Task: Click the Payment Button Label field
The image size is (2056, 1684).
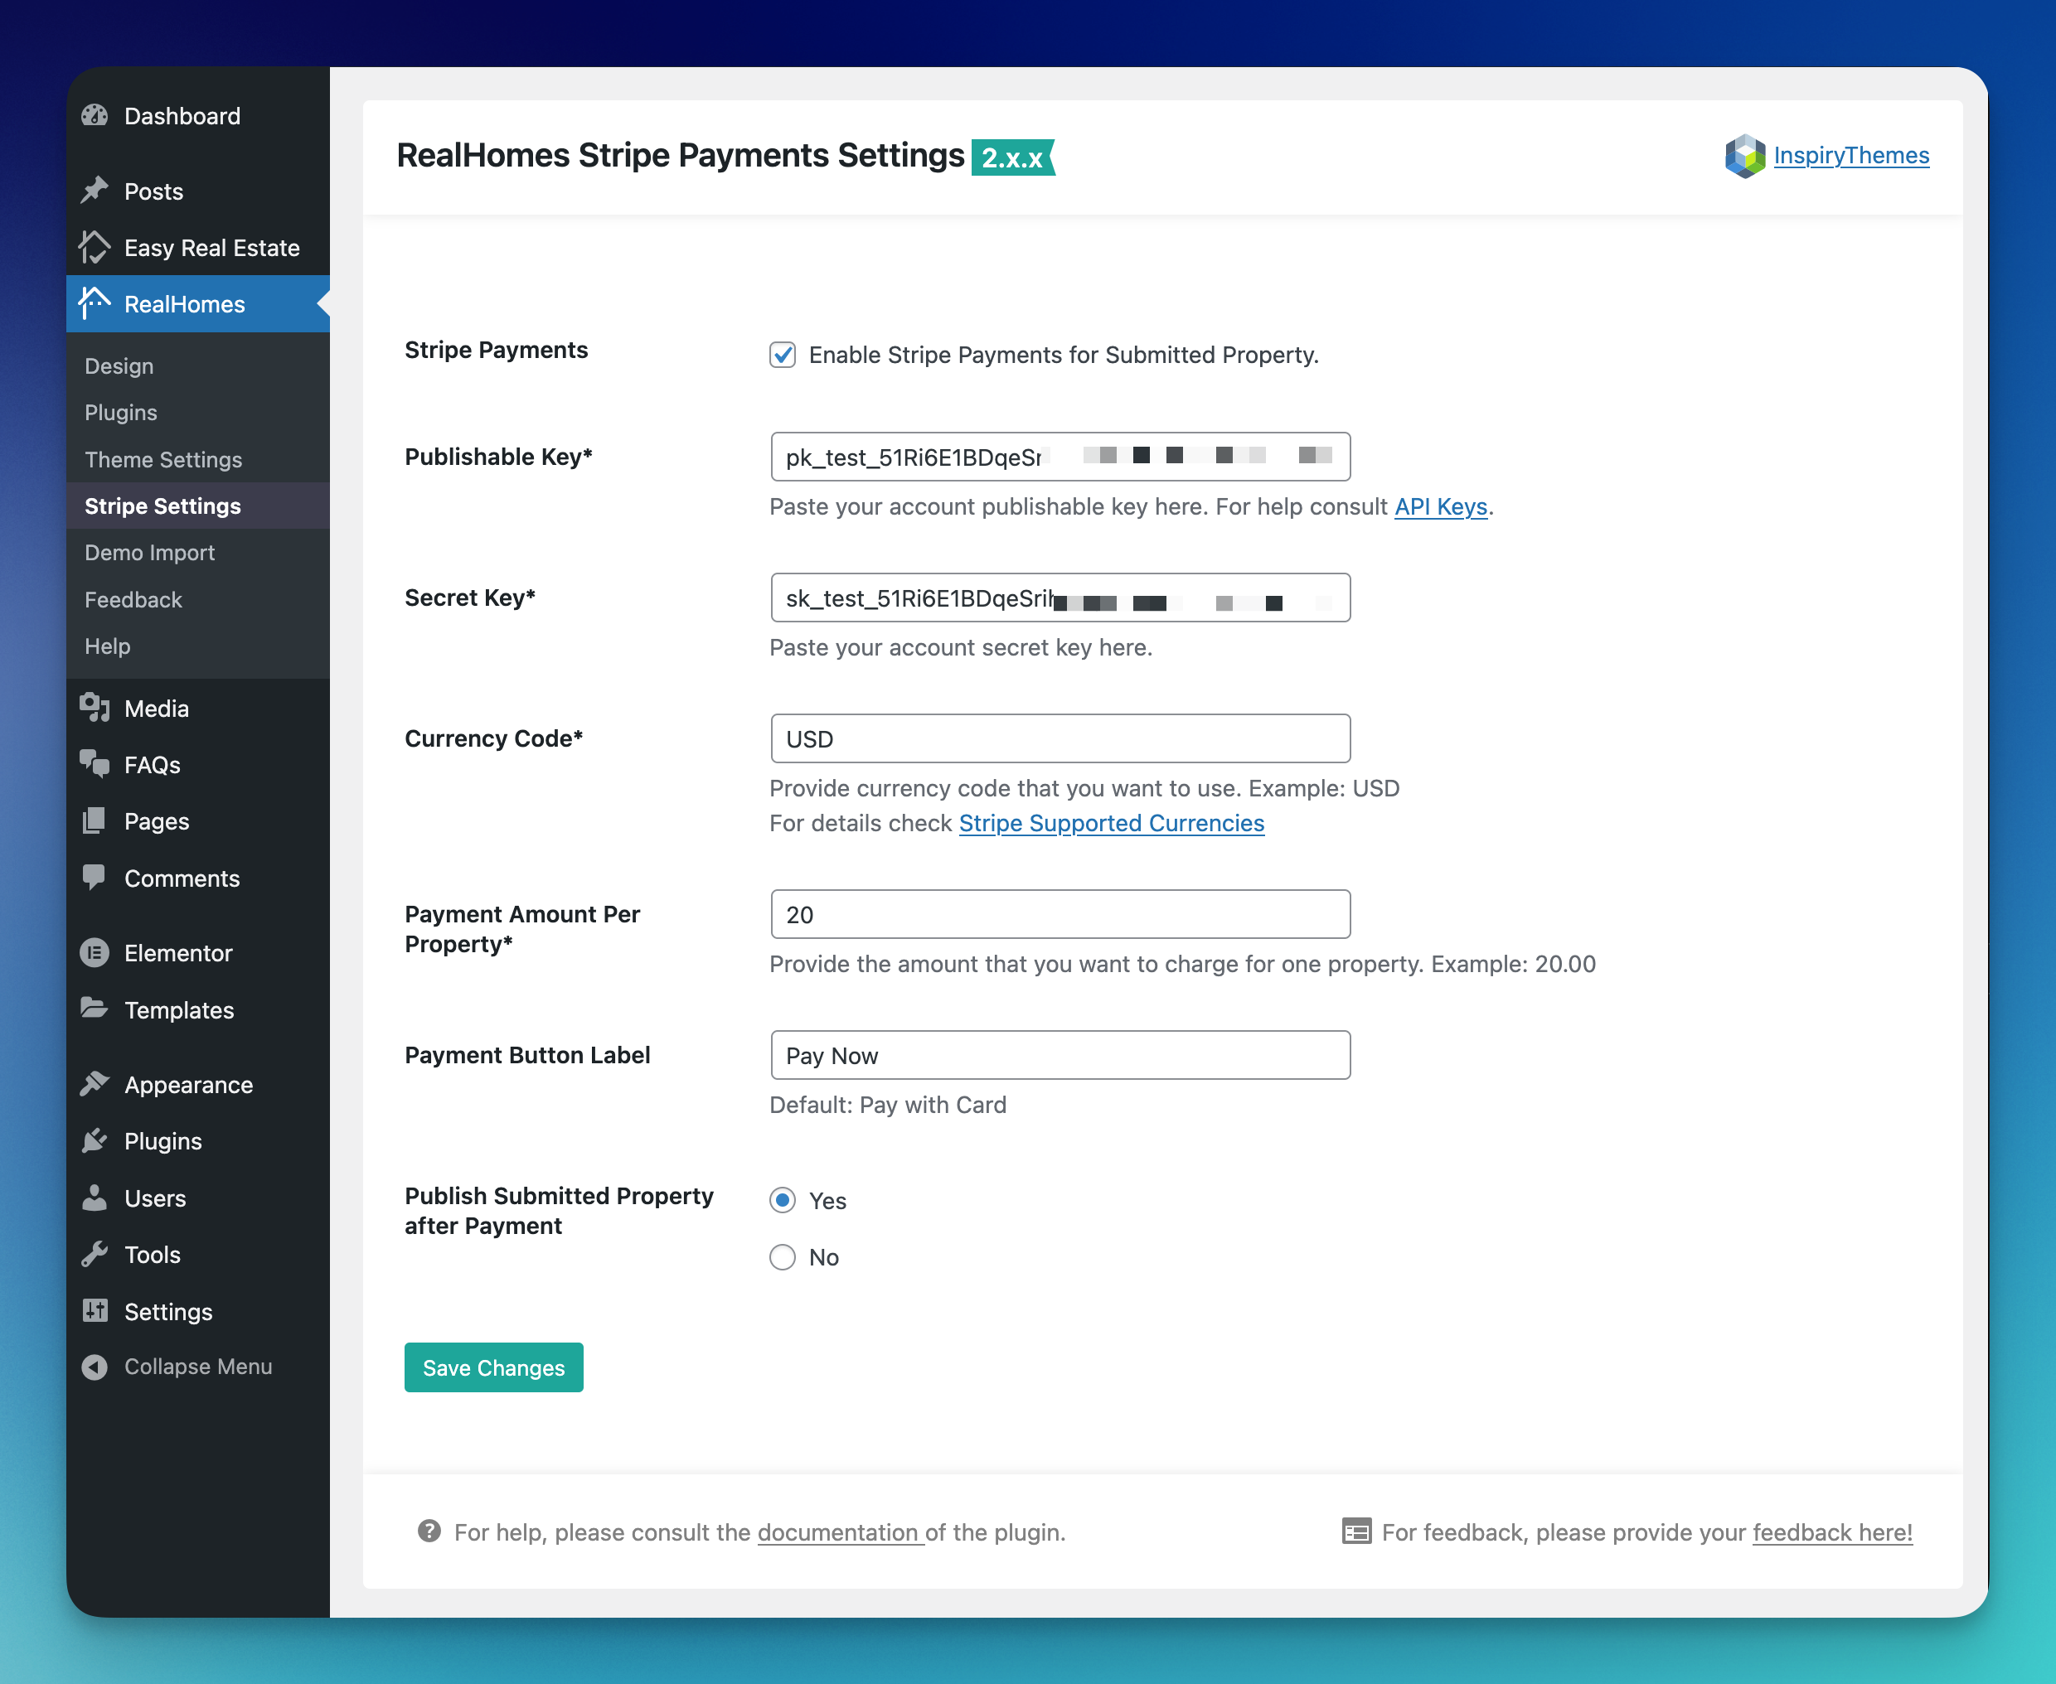Action: [1060, 1054]
